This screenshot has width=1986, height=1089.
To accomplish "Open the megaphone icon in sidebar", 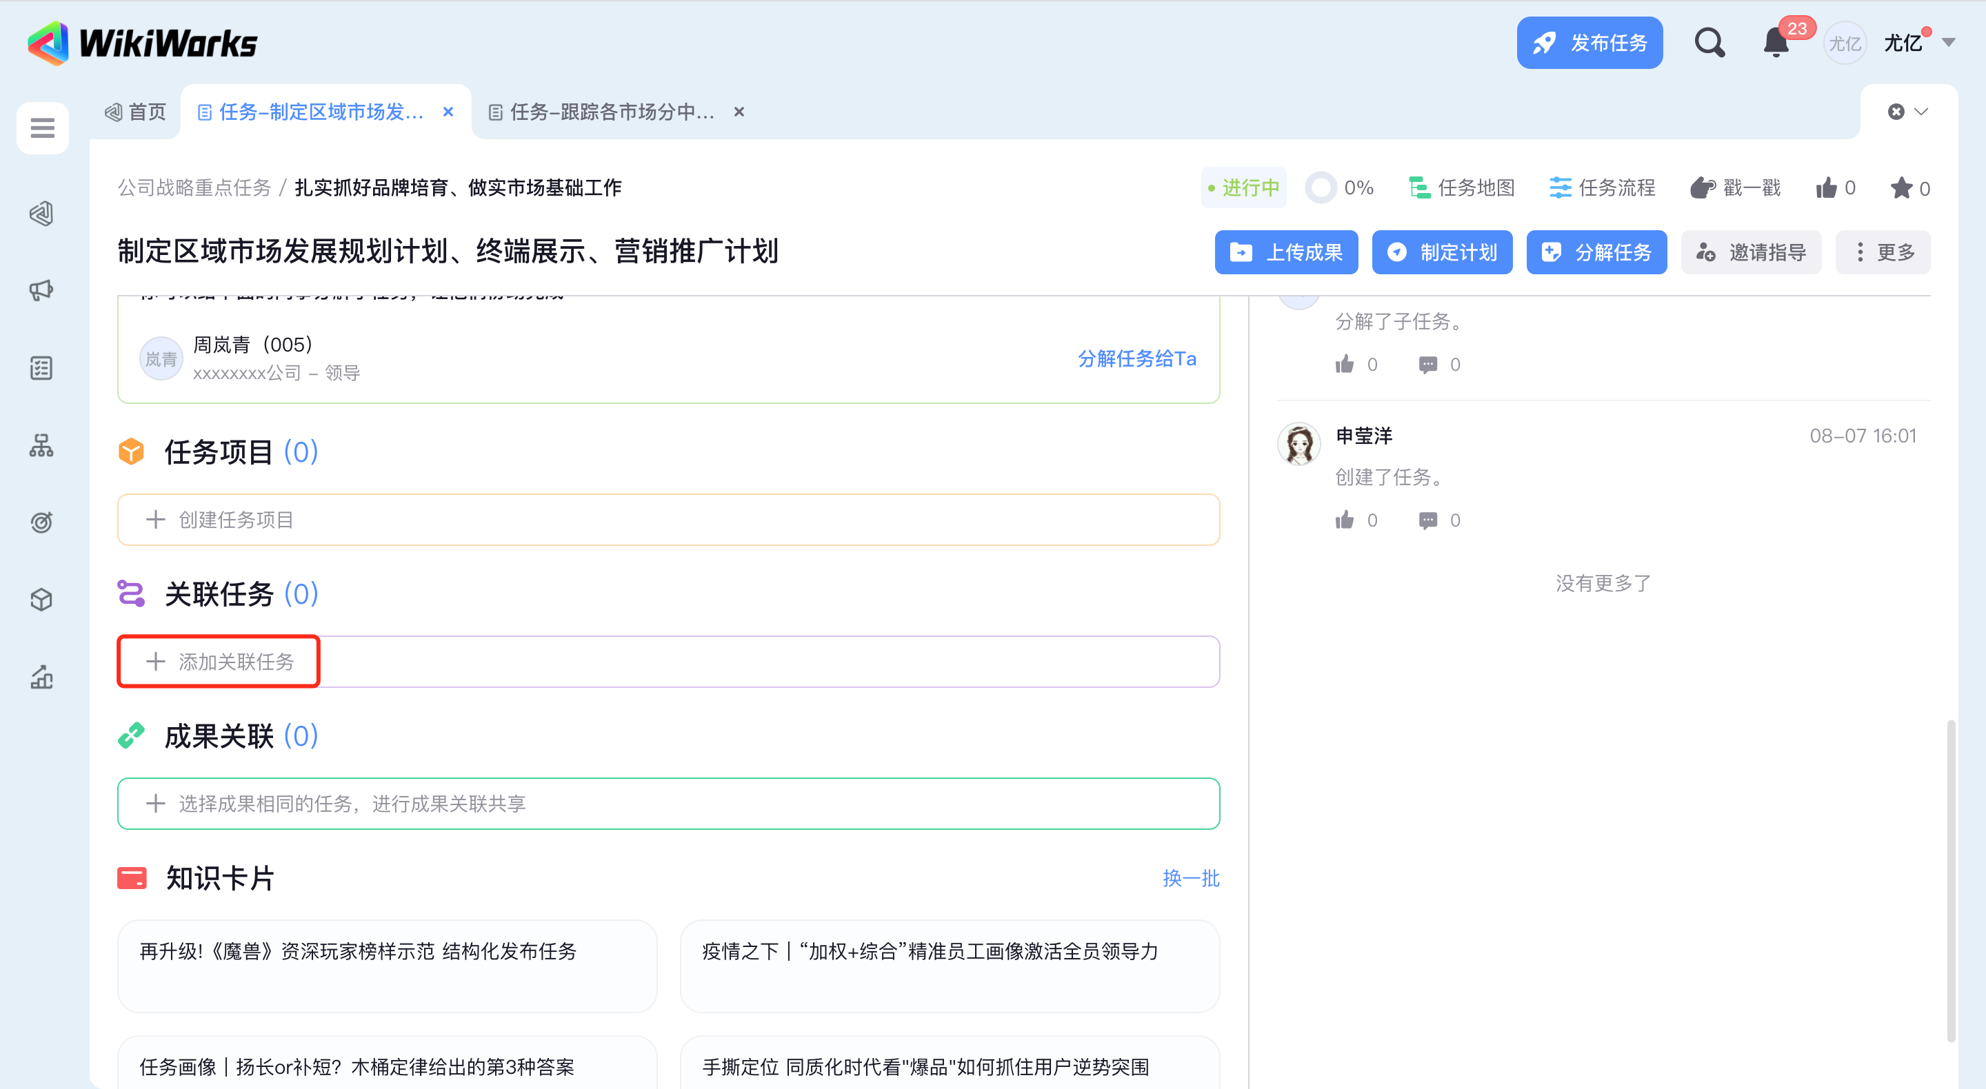I will pos(41,291).
